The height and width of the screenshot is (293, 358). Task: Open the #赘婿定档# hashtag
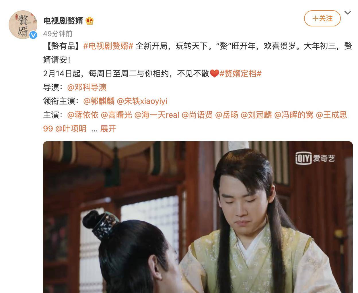(x=240, y=74)
